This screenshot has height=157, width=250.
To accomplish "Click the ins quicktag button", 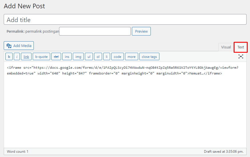I will [67, 57].
